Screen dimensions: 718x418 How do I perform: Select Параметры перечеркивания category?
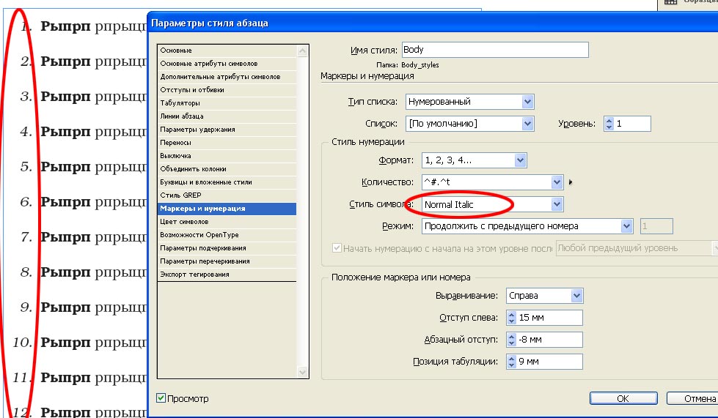[227, 261]
